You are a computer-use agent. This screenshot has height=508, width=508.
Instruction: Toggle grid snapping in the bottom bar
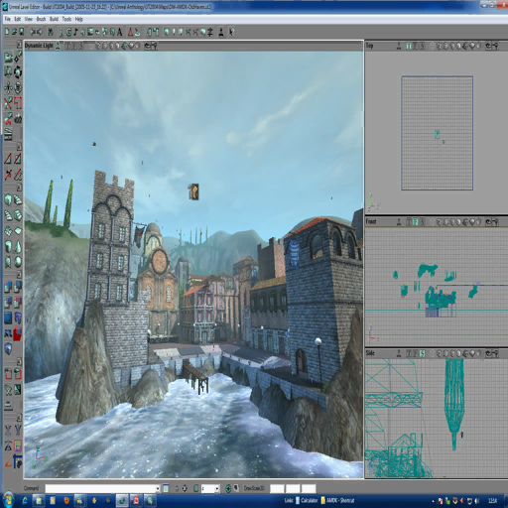pyautogui.click(x=196, y=488)
